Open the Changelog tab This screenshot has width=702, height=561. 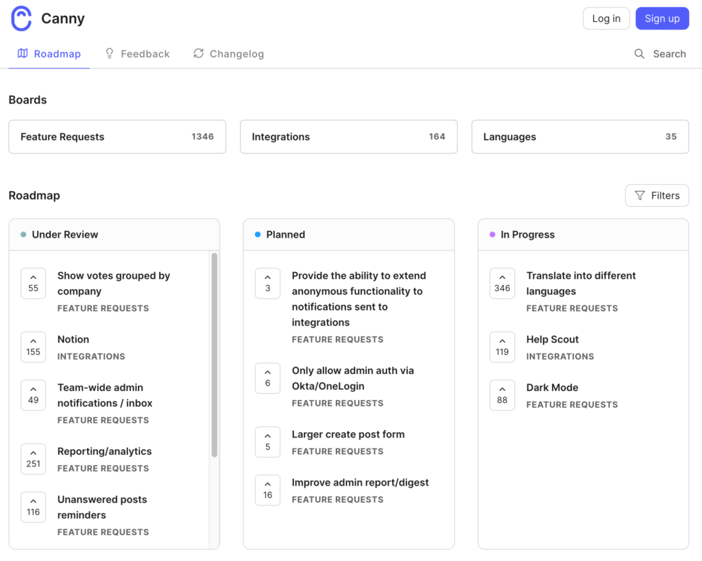pos(237,53)
